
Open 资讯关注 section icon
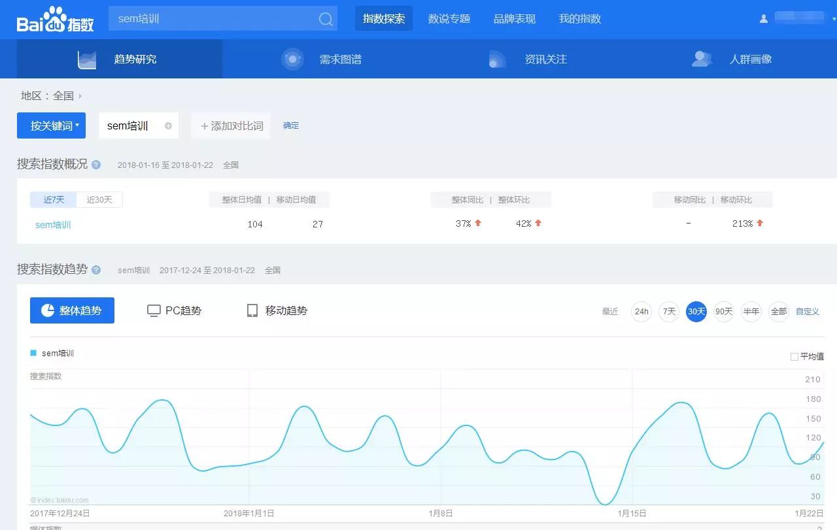(x=497, y=59)
